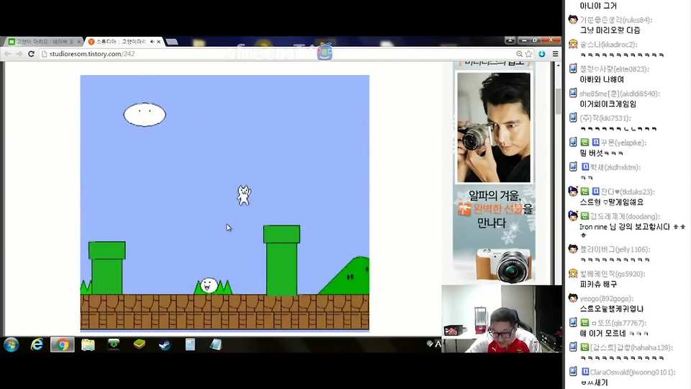Open the green download app in taskbar
Screen dimensions: 691x389
click(114, 344)
